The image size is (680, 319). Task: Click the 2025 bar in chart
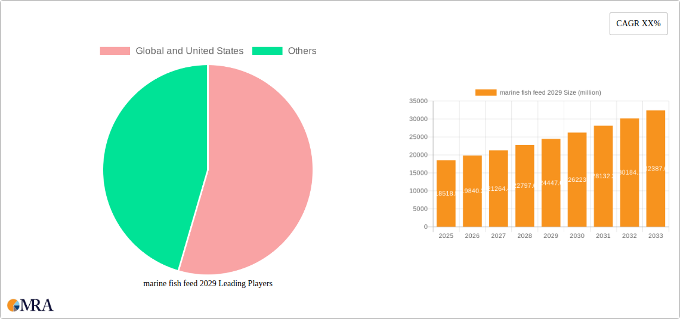click(446, 194)
